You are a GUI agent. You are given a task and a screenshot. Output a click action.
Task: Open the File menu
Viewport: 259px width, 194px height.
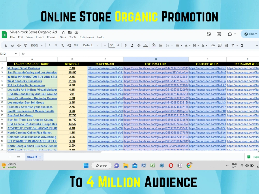(12, 37)
